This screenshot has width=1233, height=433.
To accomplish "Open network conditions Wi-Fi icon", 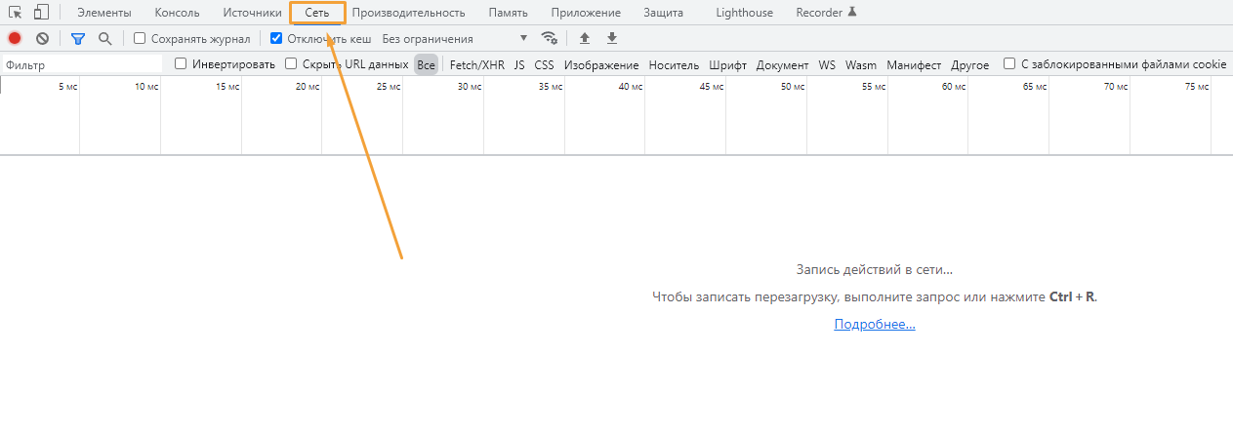I will pyautogui.click(x=550, y=39).
